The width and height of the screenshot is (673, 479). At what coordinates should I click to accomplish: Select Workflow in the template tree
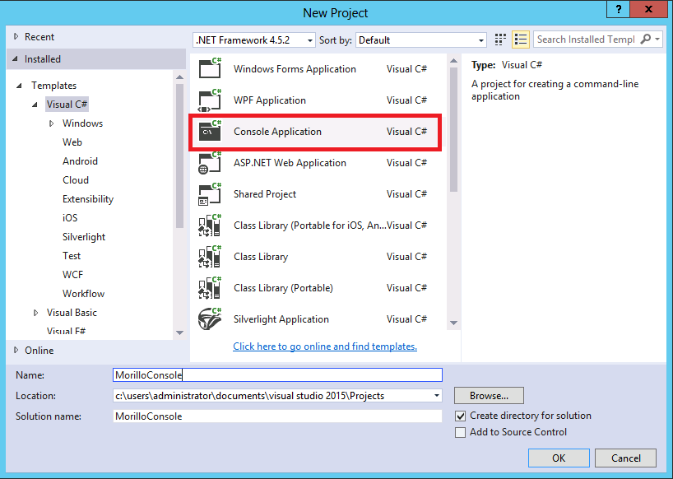pyautogui.click(x=83, y=294)
